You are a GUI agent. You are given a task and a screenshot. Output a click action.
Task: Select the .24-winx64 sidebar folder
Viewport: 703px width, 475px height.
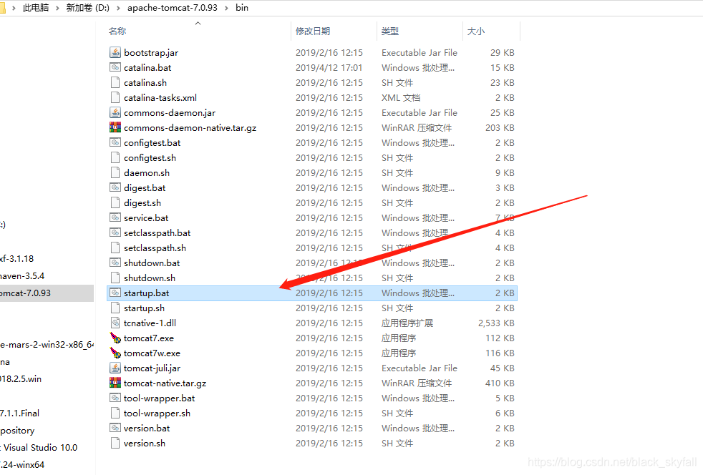point(22,465)
